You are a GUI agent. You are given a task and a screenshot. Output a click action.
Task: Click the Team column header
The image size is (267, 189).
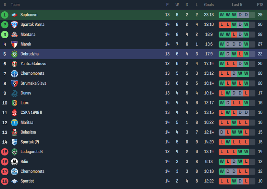coord(15,5)
